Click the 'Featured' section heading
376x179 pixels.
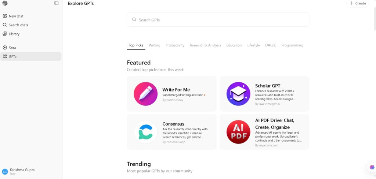pyautogui.click(x=138, y=63)
